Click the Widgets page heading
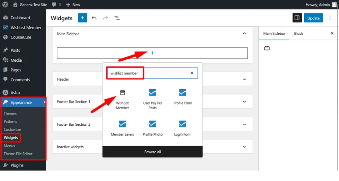The image size is (339, 181). coord(61,18)
